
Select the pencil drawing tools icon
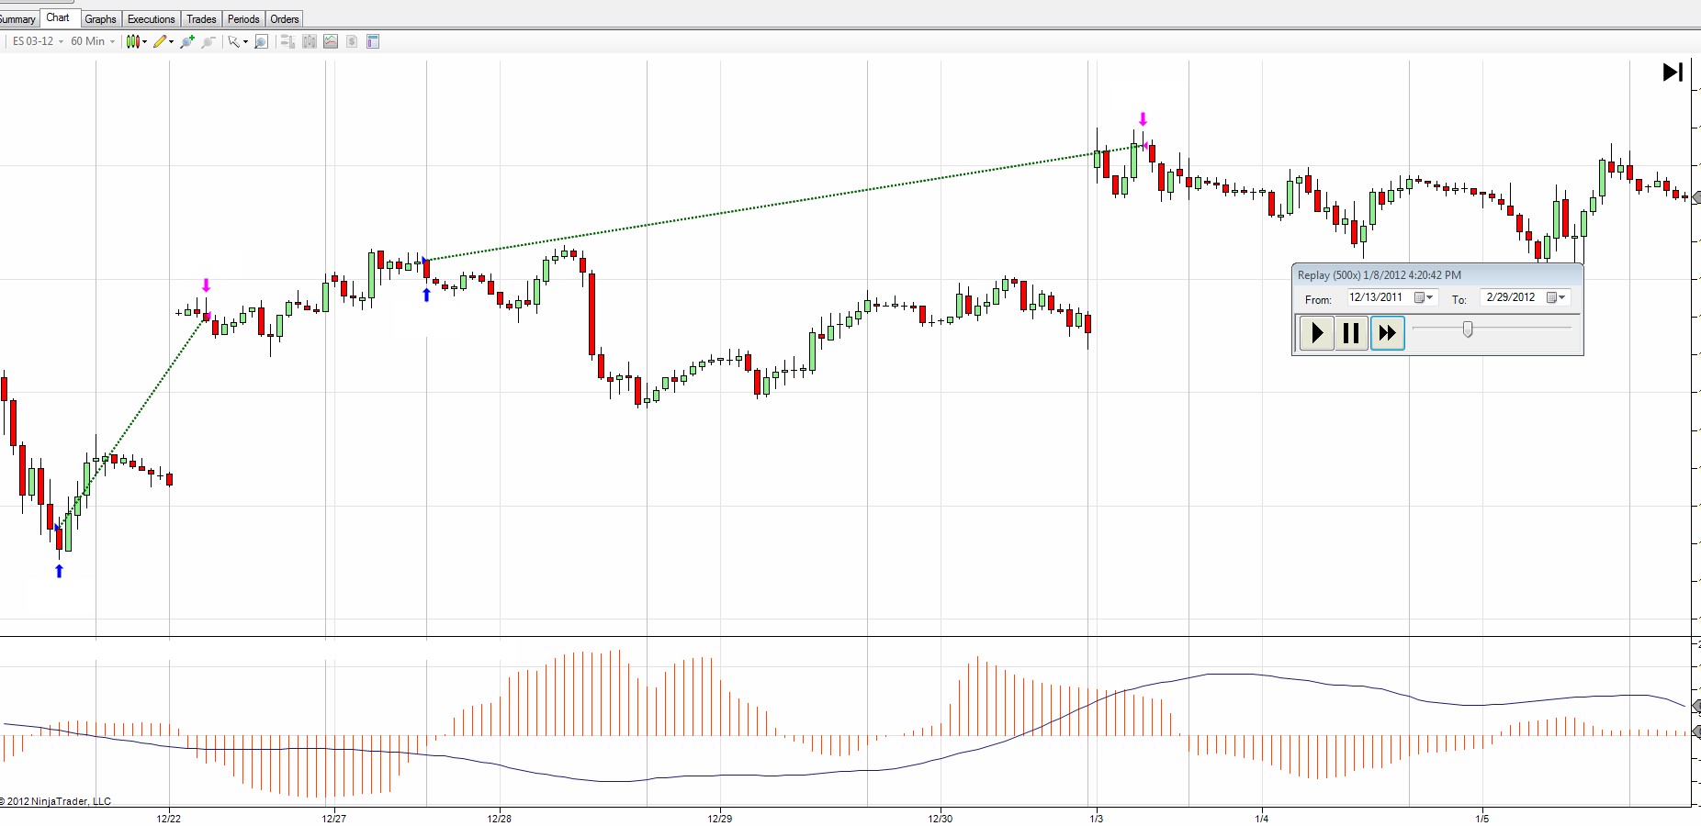tap(163, 41)
